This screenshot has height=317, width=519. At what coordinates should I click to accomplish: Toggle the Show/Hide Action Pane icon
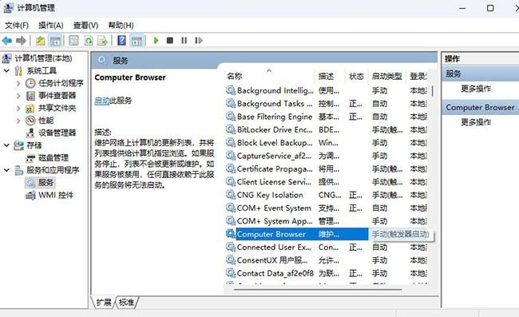coord(137,41)
